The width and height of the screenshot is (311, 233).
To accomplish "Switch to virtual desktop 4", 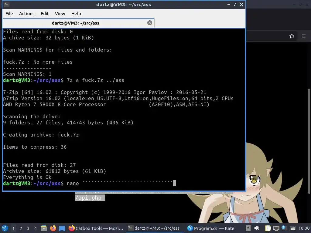I will (36, 228).
